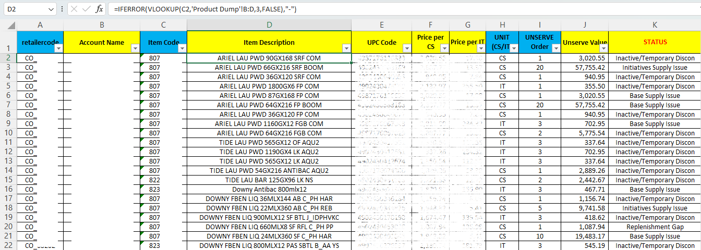Click cell ARIEL LAU PWD 64GX216 FP BOOM
The height and width of the screenshot is (250, 701).
pyautogui.click(x=269, y=105)
